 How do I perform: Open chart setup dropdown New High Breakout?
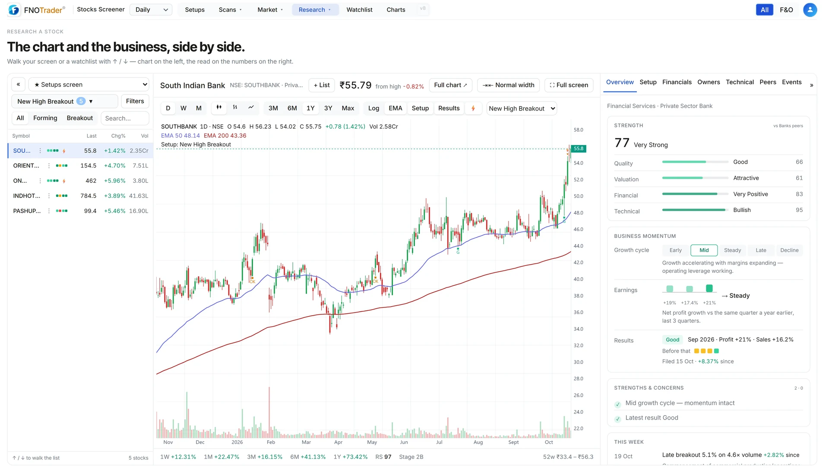click(522, 108)
